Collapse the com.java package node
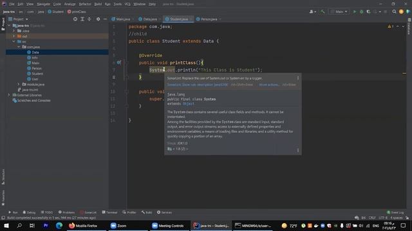The image size is (412, 231). pos(19,47)
